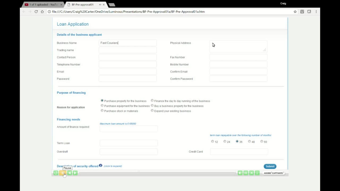Click the Fax Number field
This screenshot has width=340, height=191.
pos(238,57)
